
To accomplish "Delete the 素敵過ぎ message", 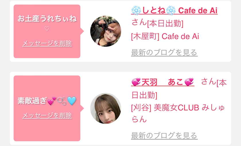I will tap(47, 115).
